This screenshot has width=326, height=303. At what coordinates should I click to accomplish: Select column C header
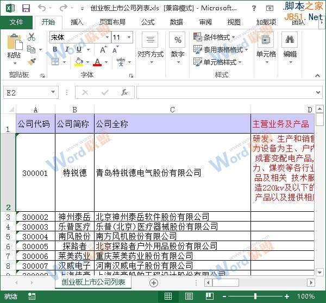tap(172, 110)
